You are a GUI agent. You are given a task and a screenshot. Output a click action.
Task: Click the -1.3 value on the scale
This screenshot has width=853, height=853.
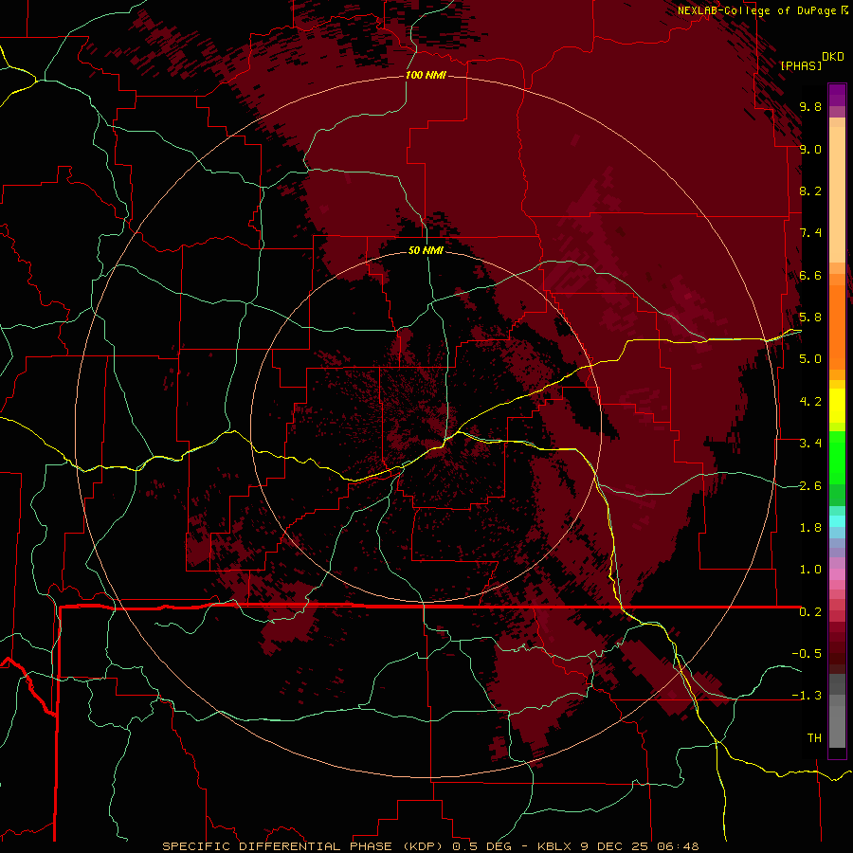(x=807, y=696)
